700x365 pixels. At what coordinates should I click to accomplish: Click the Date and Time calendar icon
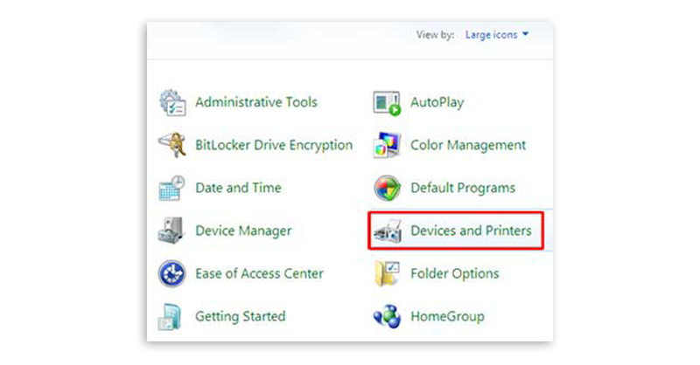tap(172, 188)
